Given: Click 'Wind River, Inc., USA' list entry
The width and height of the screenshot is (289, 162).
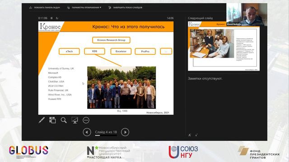Looking at the screenshot, I should tap(60, 94).
